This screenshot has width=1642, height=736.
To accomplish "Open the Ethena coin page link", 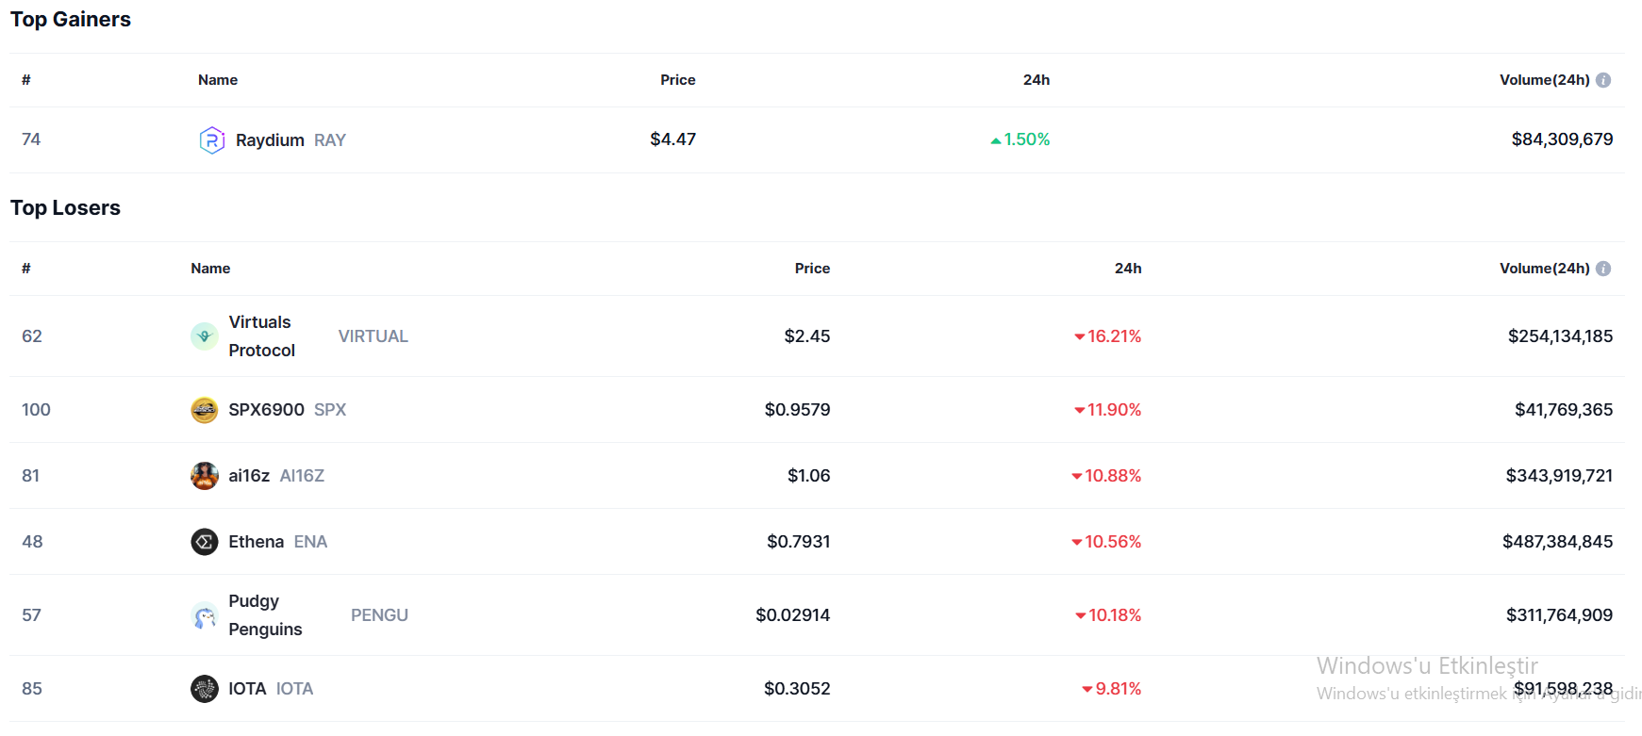I will click(x=256, y=542).
